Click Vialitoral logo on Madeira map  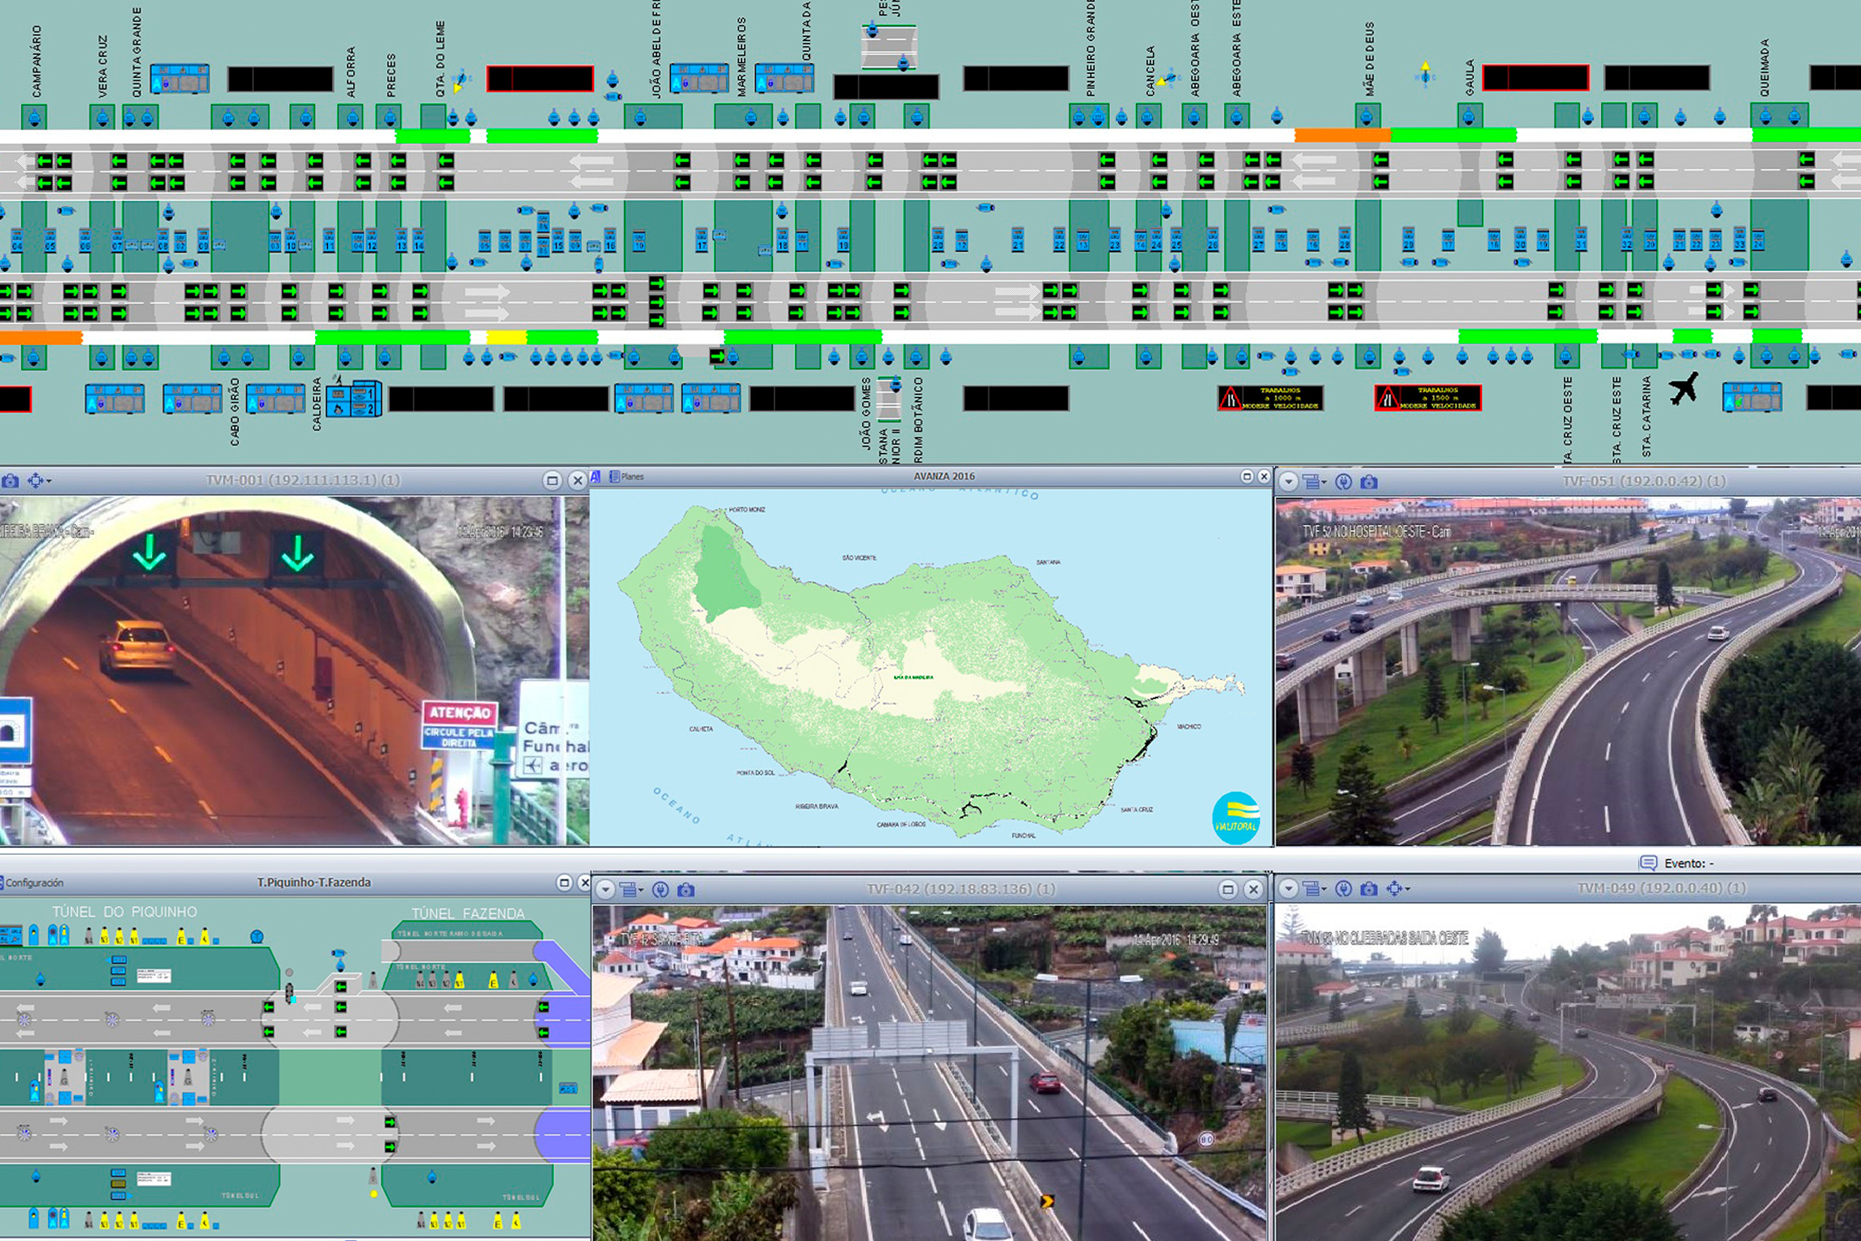1235,818
